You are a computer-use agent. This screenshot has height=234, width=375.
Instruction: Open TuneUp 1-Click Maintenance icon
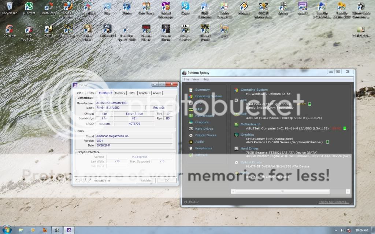pyautogui.click(x=322, y=10)
